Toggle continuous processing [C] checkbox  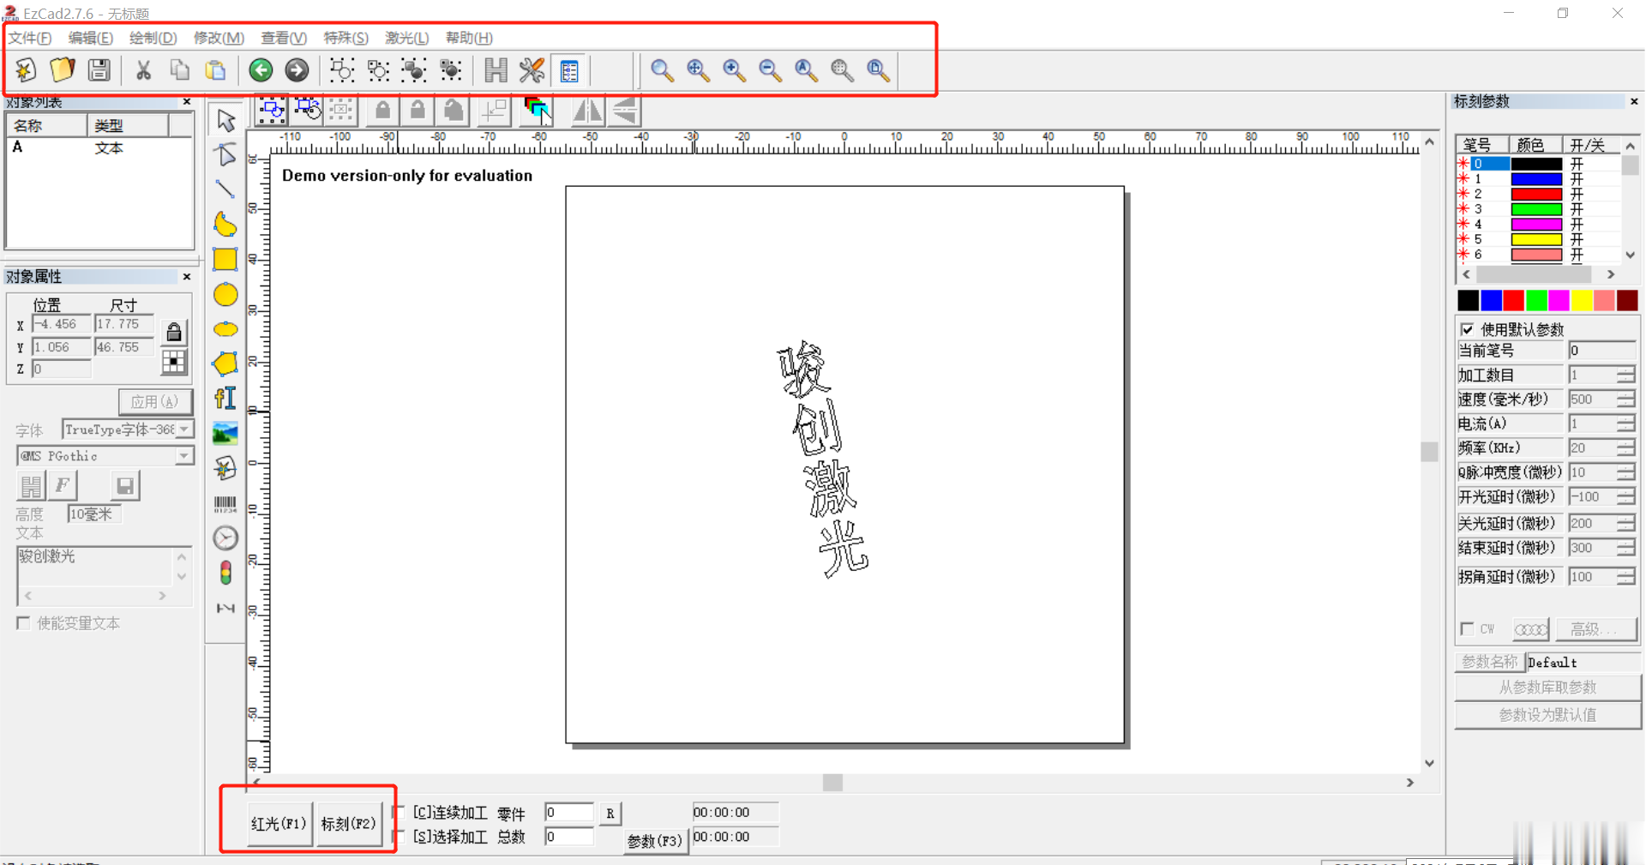399,811
